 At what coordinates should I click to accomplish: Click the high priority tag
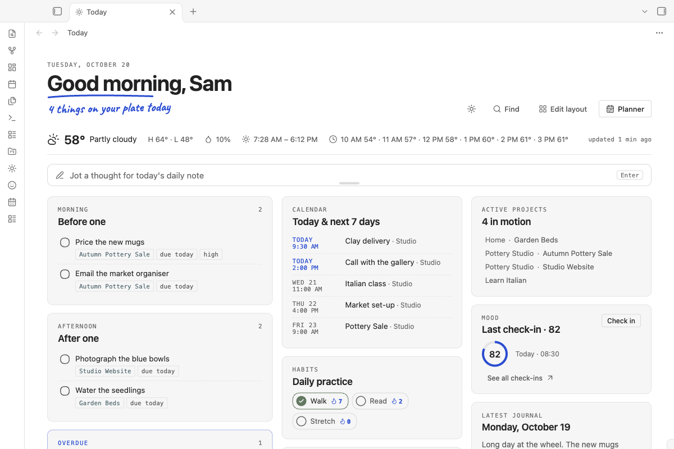pyautogui.click(x=211, y=254)
